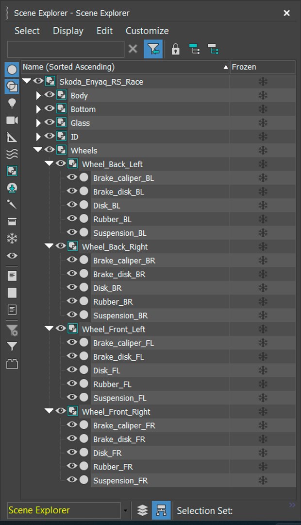The width and height of the screenshot is (301, 525).
Task: Toggle the Display XRefs download icon
Action: pos(12,188)
